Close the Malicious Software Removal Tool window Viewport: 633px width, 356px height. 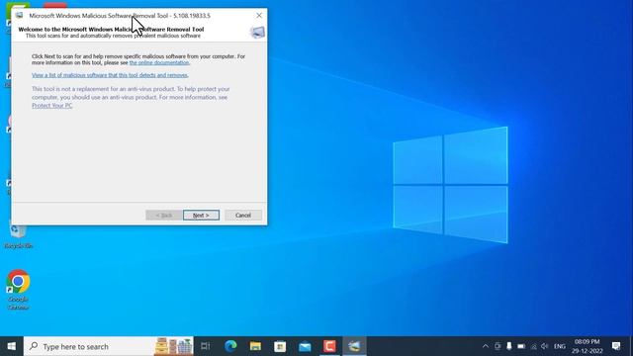[259, 16]
